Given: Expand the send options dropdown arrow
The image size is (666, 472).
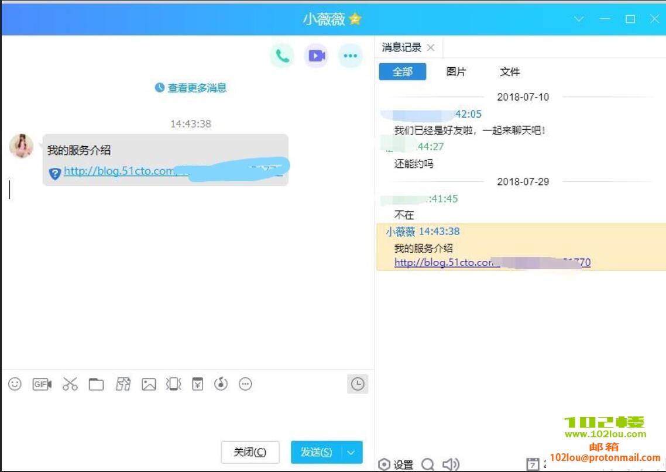Looking at the screenshot, I should [x=351, y=452].
